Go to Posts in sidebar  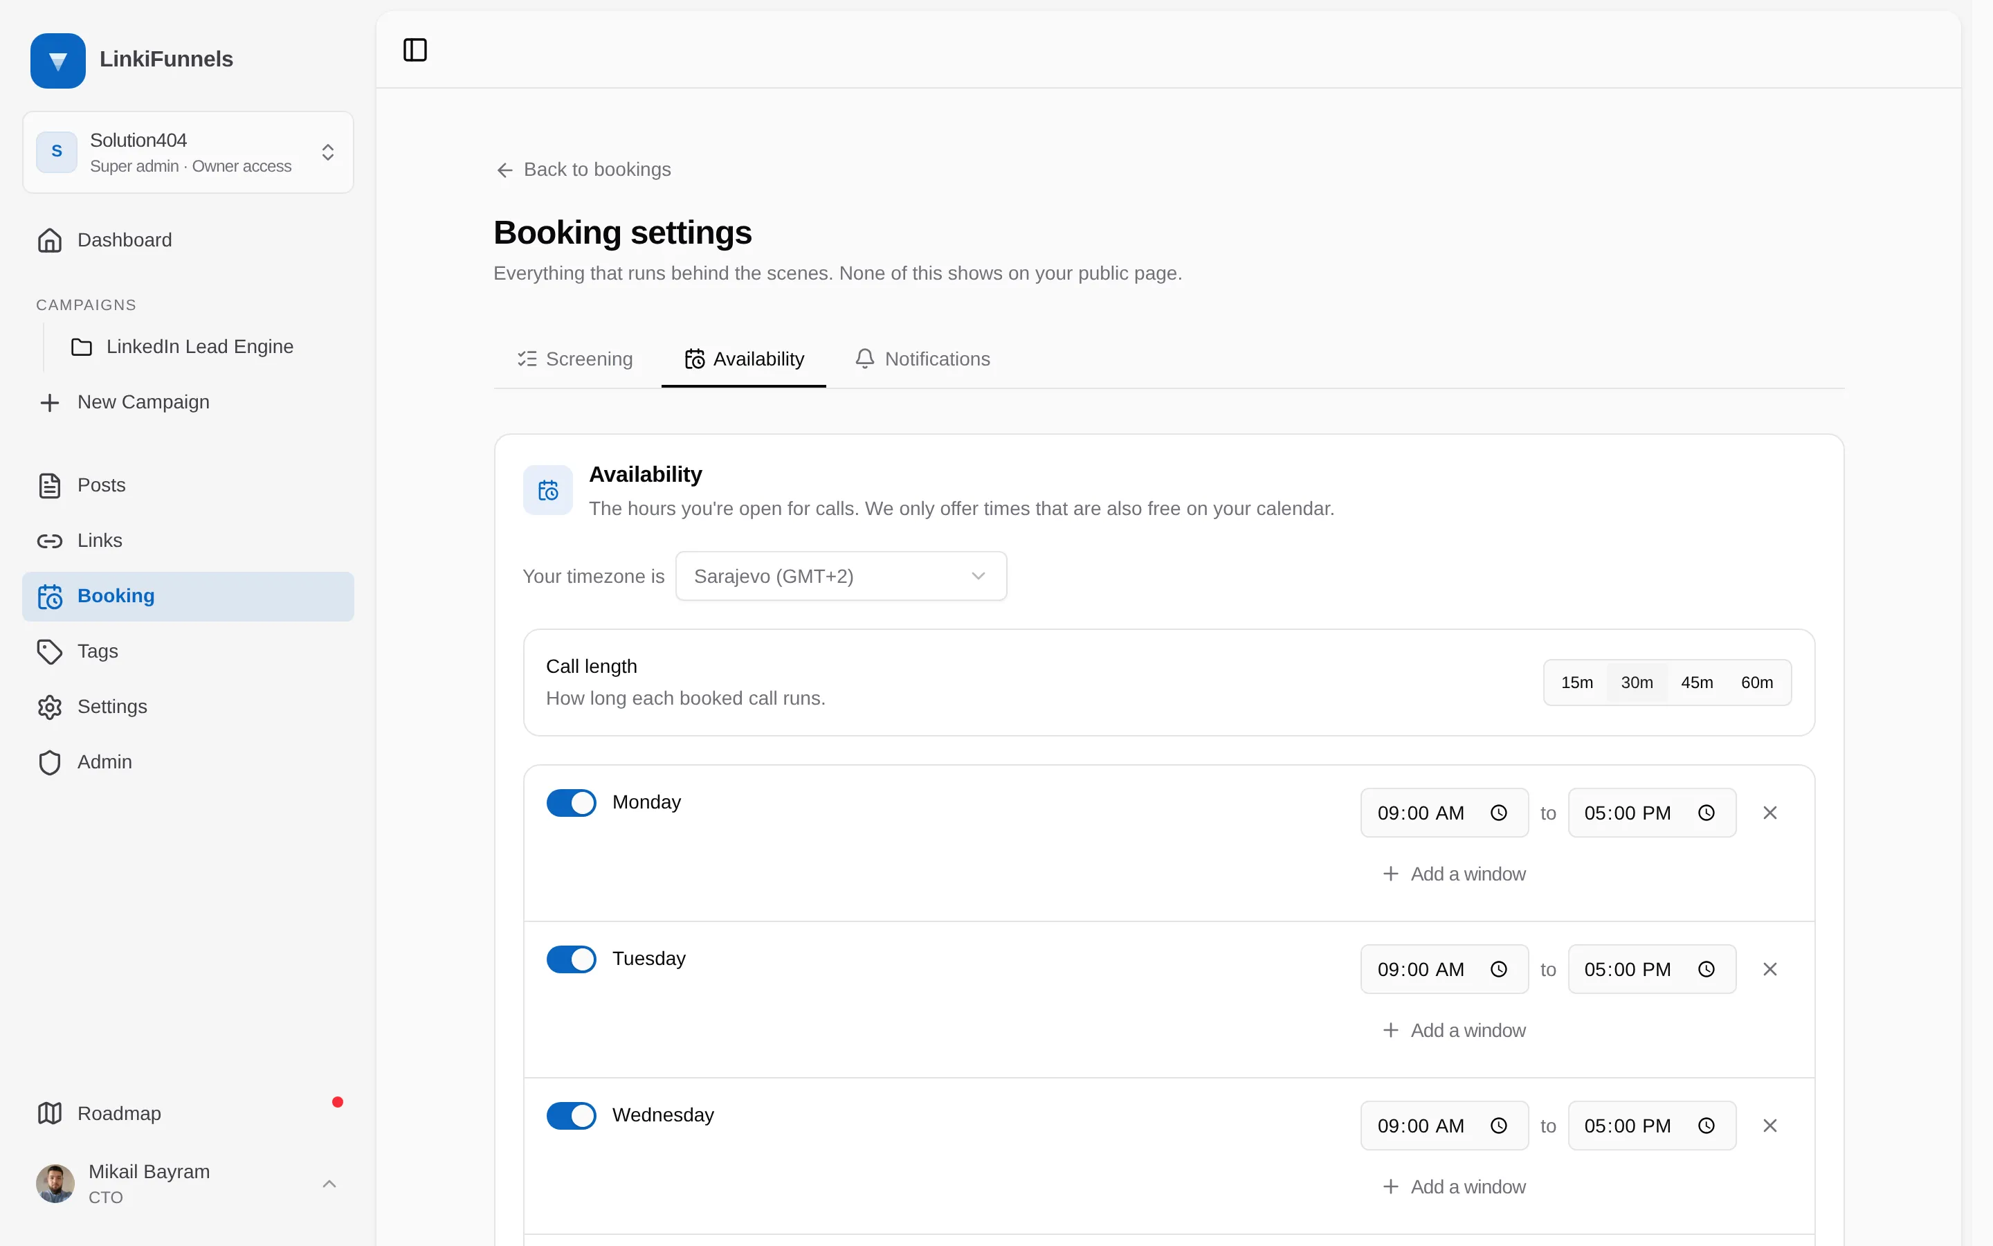(188, 485)
